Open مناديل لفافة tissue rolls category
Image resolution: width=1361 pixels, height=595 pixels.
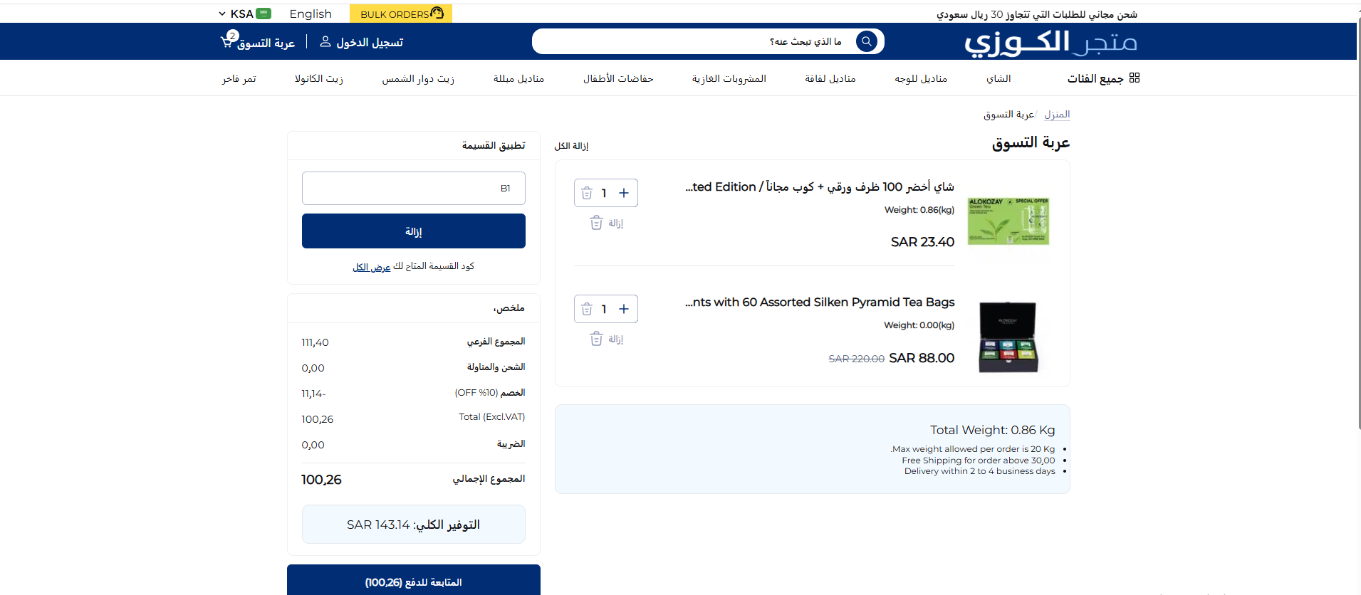(830, 78)
